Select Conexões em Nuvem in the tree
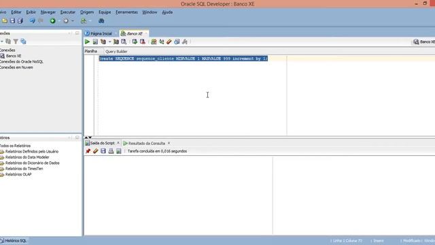The image size is (435, 245). tap(16, 67)
